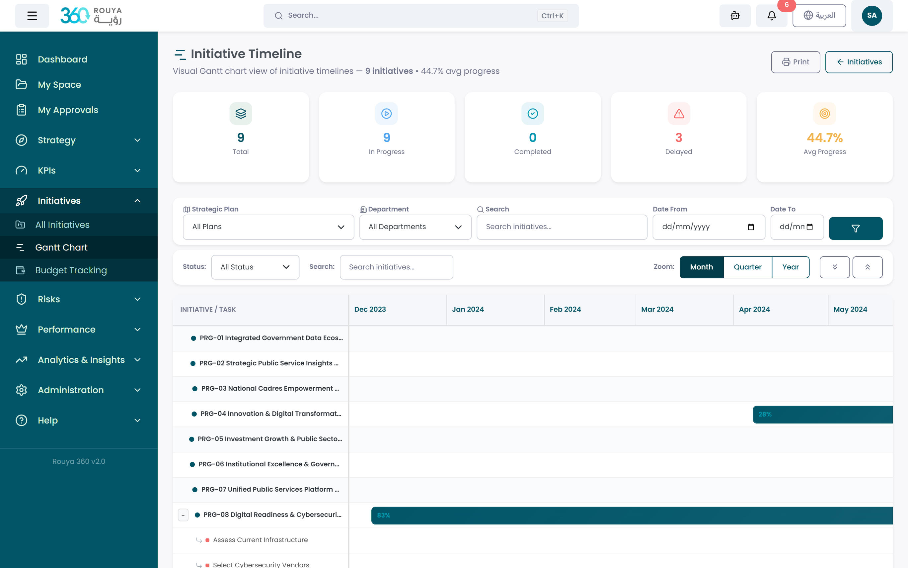Open the SA user avatar
Image resolution: width=908 pixels, height=568 pixels.
(x=871, y=16)
